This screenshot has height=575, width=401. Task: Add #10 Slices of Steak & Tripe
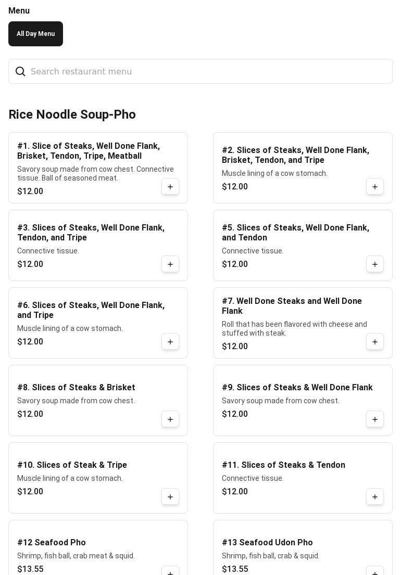(x=170, y=497)
